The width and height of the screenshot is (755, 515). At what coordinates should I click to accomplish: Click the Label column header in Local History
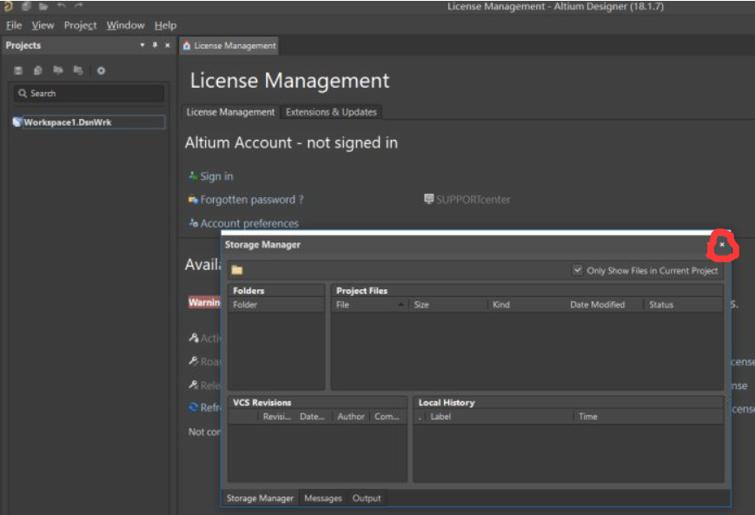pyautogui.click(x=499, y=416)
